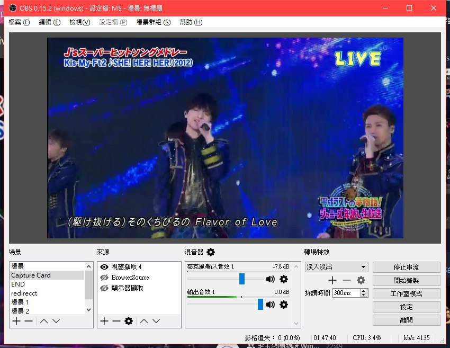Add a new scene with plus icon

(x=16, y=321)
